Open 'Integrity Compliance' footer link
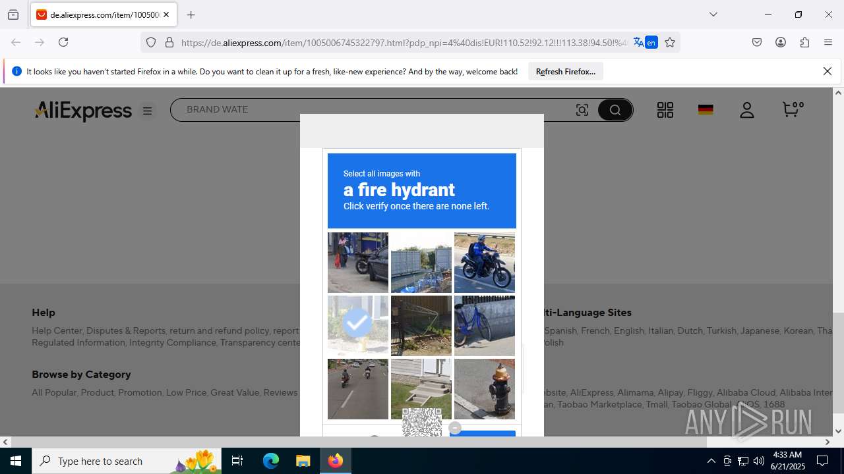This screenshot has width=844, height=474. pos(173,342)
